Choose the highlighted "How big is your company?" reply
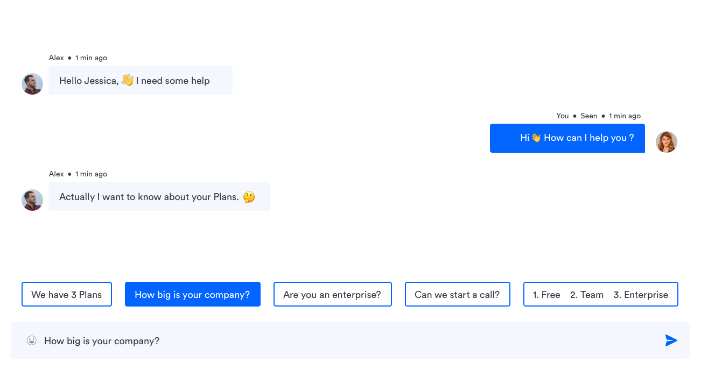 coord(193,294)
